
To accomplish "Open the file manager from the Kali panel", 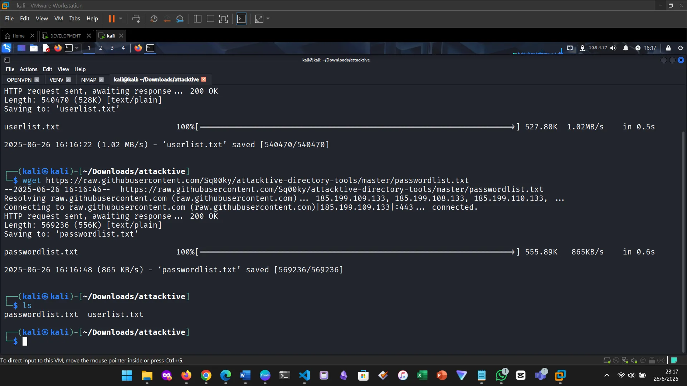I will 33,48.
